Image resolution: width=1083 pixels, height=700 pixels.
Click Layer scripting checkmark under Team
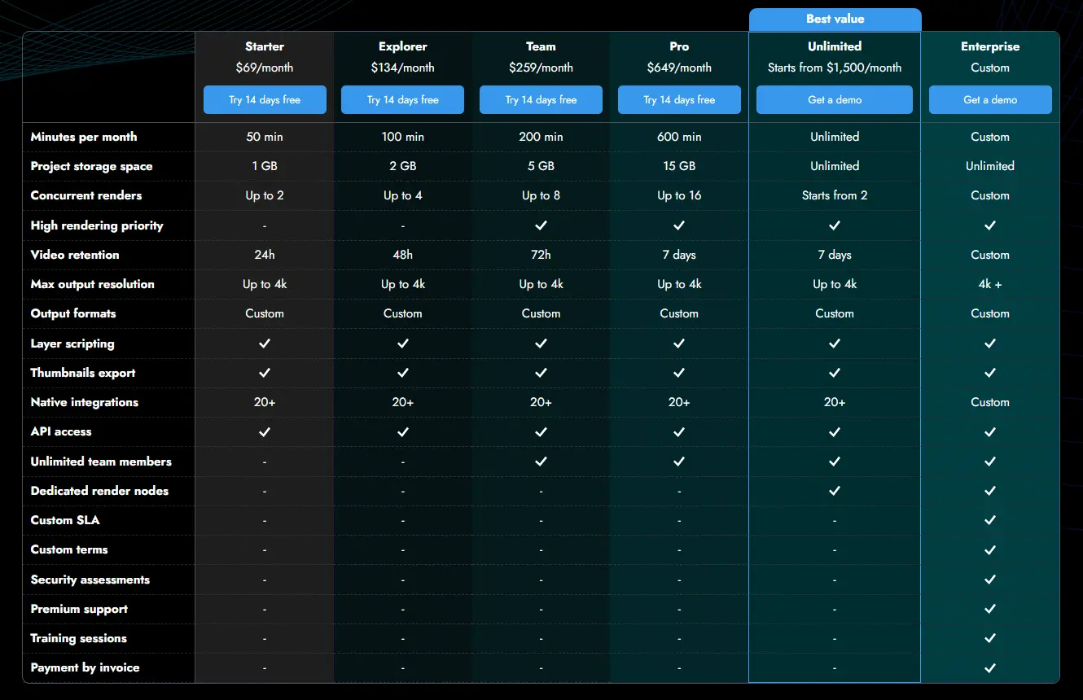541,343
